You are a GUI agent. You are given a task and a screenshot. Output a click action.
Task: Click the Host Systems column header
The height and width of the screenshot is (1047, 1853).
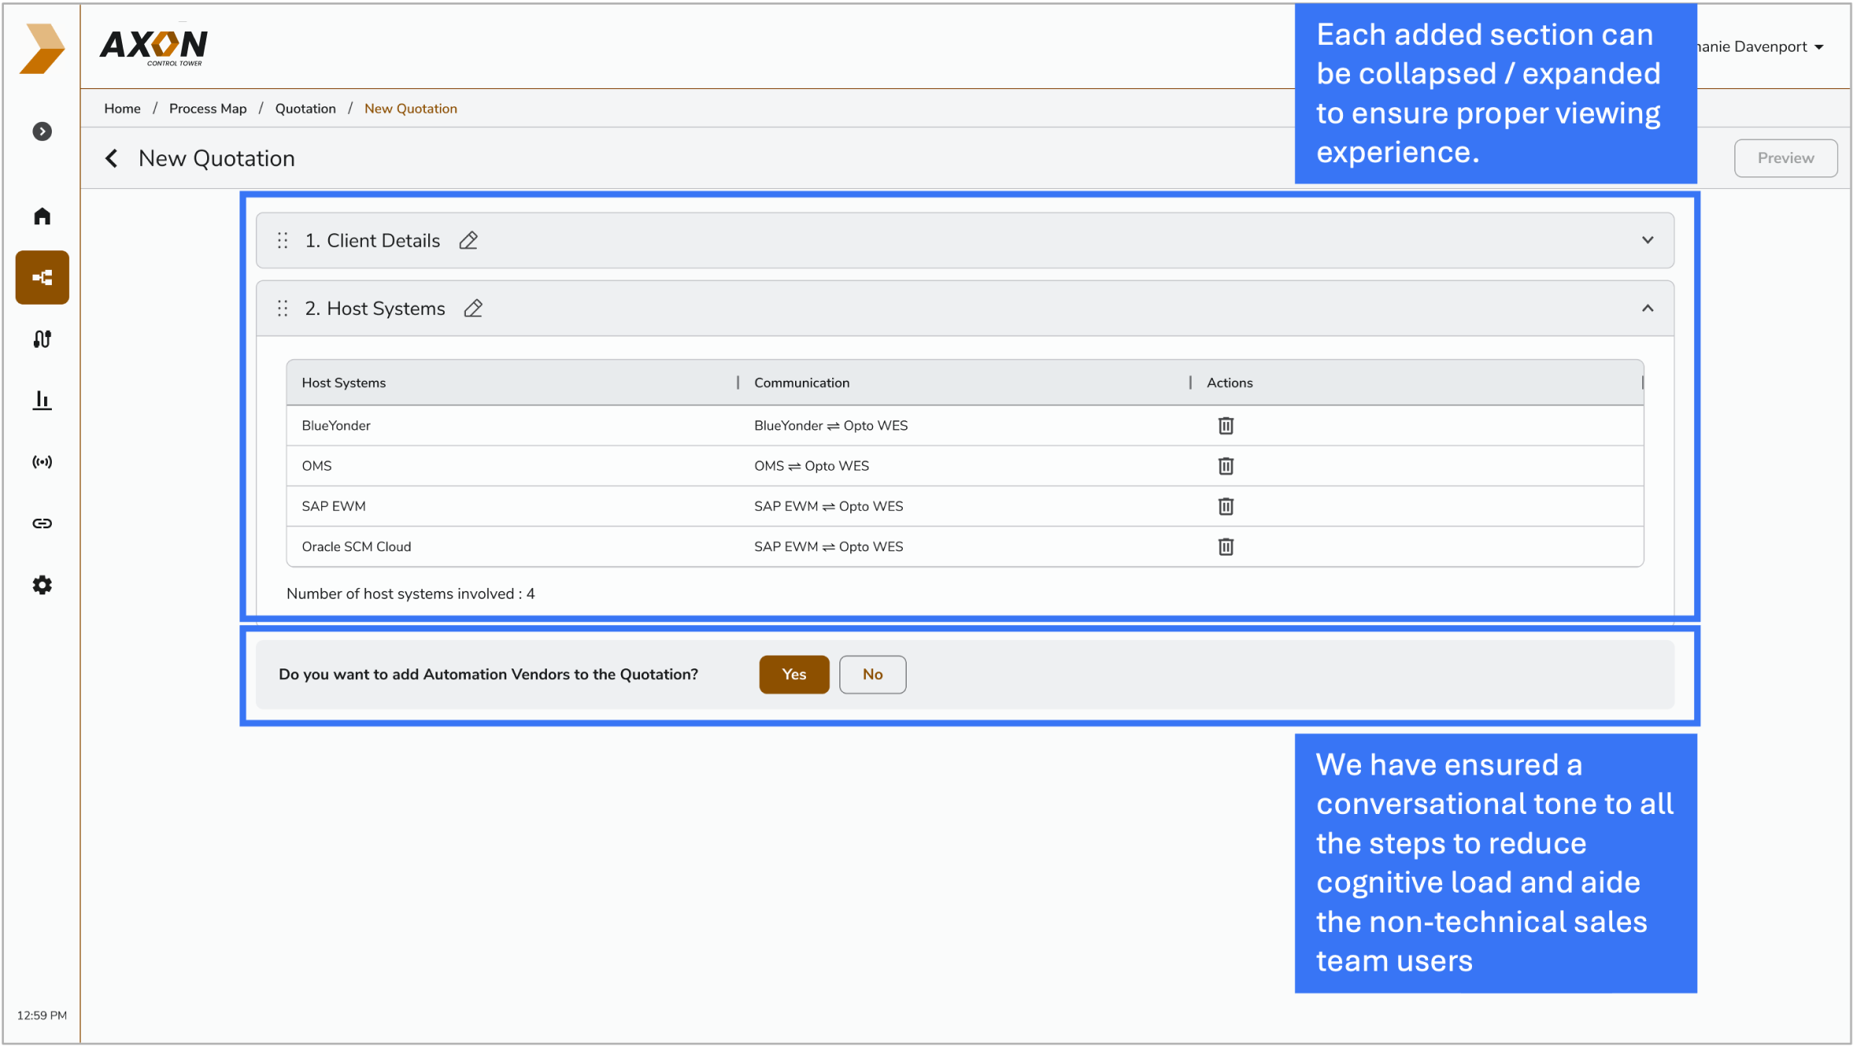coord(344,383)
